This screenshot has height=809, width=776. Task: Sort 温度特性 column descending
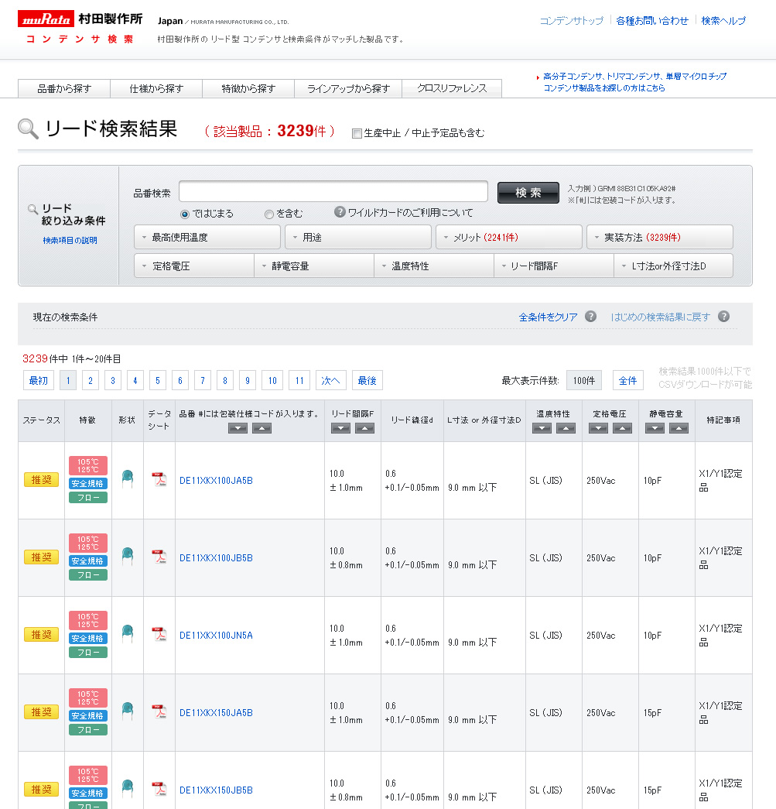[x=542, y=428]
